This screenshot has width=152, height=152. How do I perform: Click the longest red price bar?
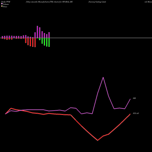click(x=35, y=43)
